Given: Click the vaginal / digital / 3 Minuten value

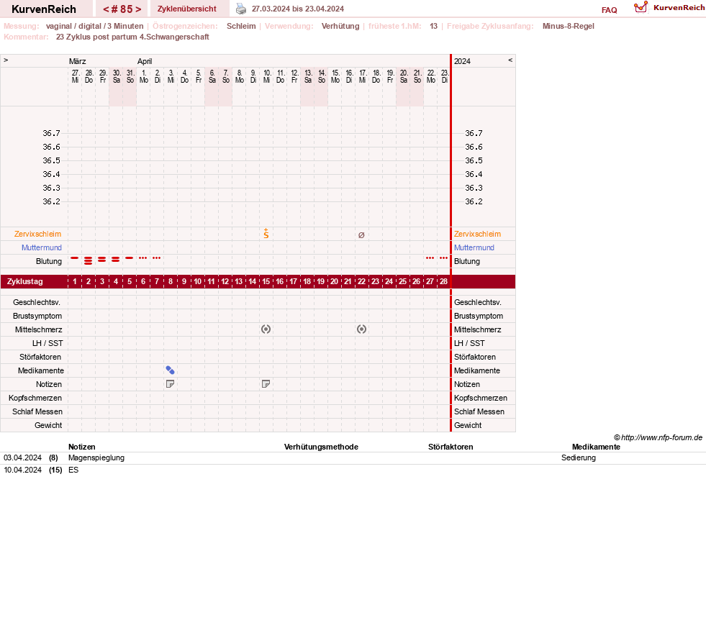Looking at the screenshot, I should [x=94, y=26].
